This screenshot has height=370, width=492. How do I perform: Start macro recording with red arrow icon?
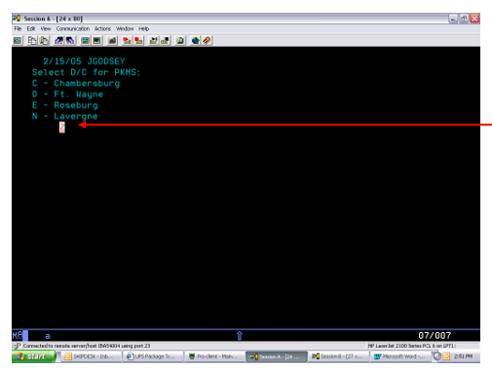(127, 41)
